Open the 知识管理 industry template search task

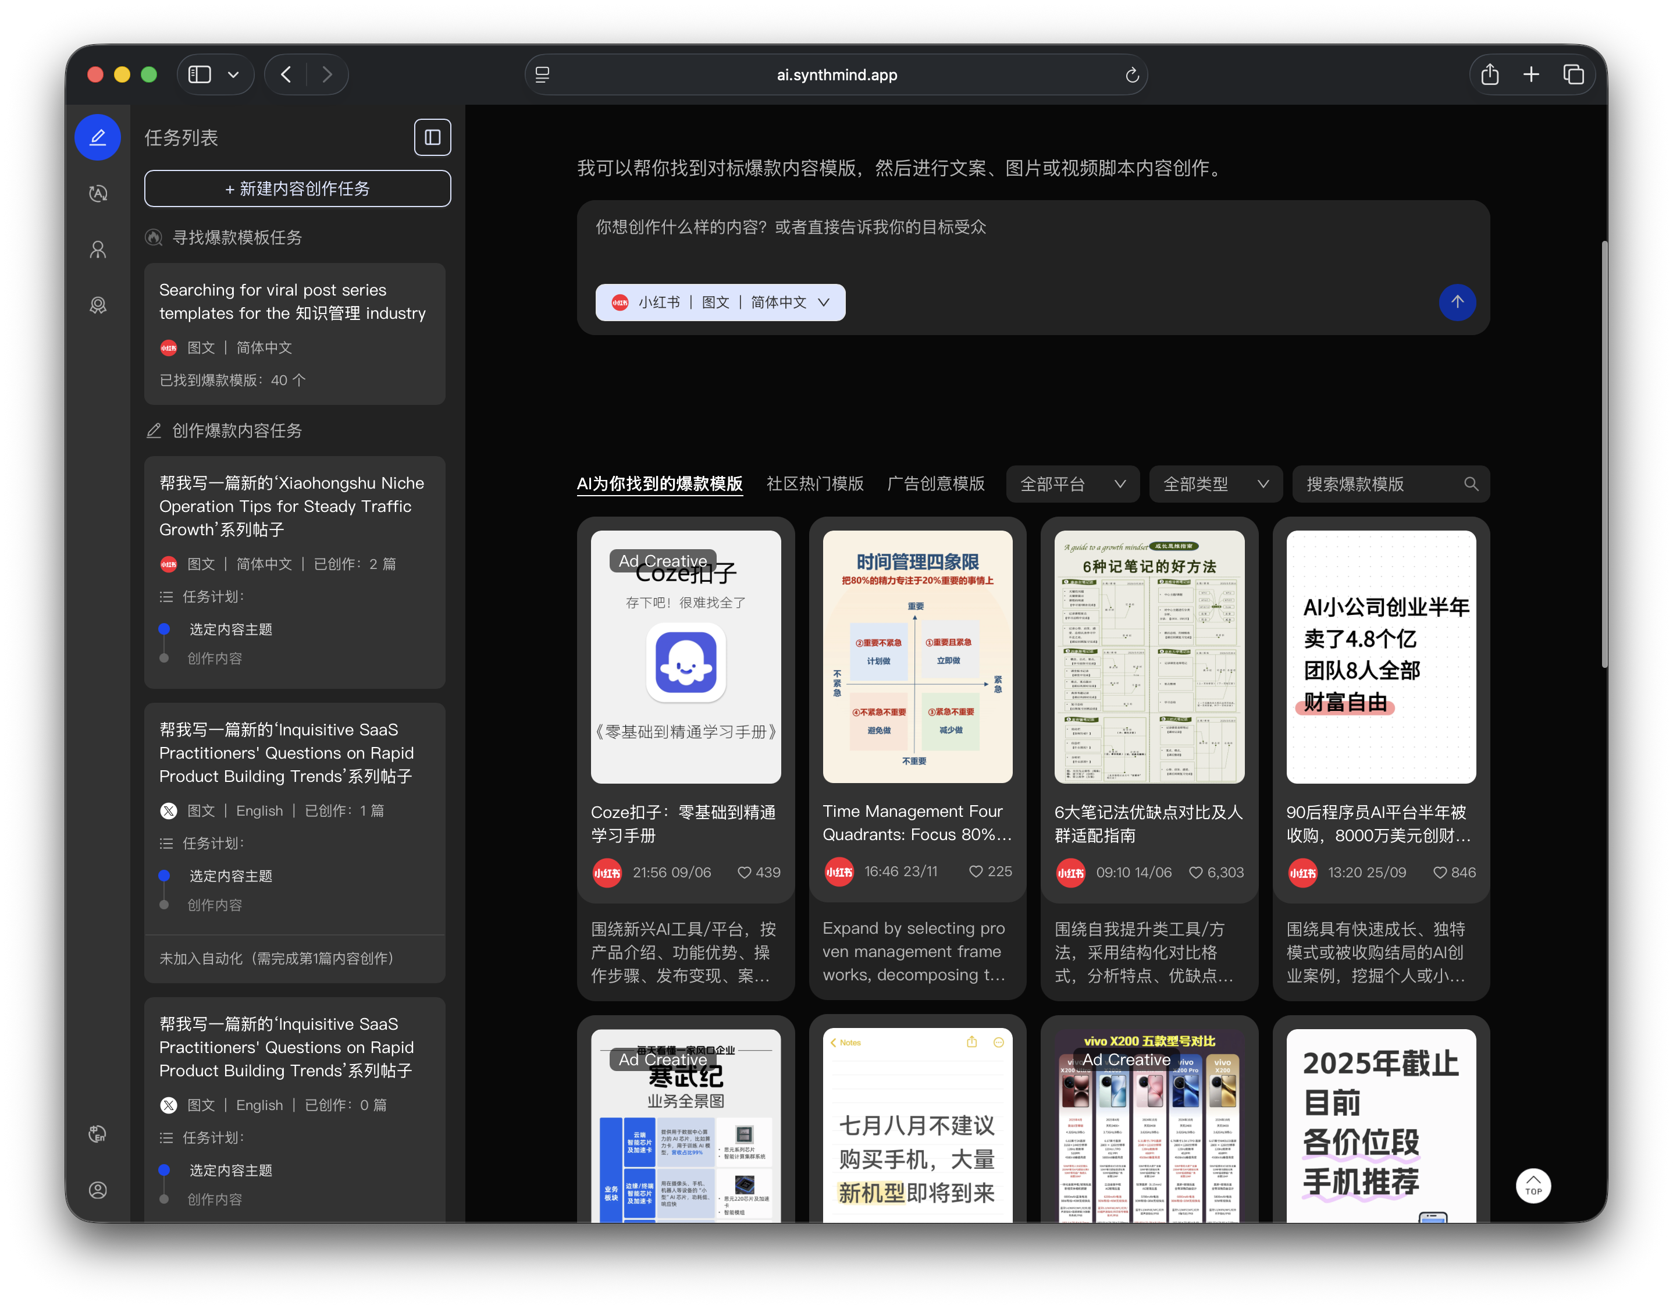point(295,333)
